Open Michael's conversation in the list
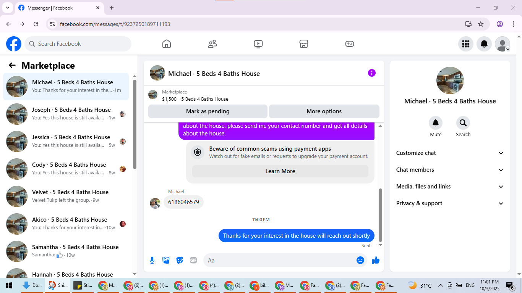 (x=66, y=87)
